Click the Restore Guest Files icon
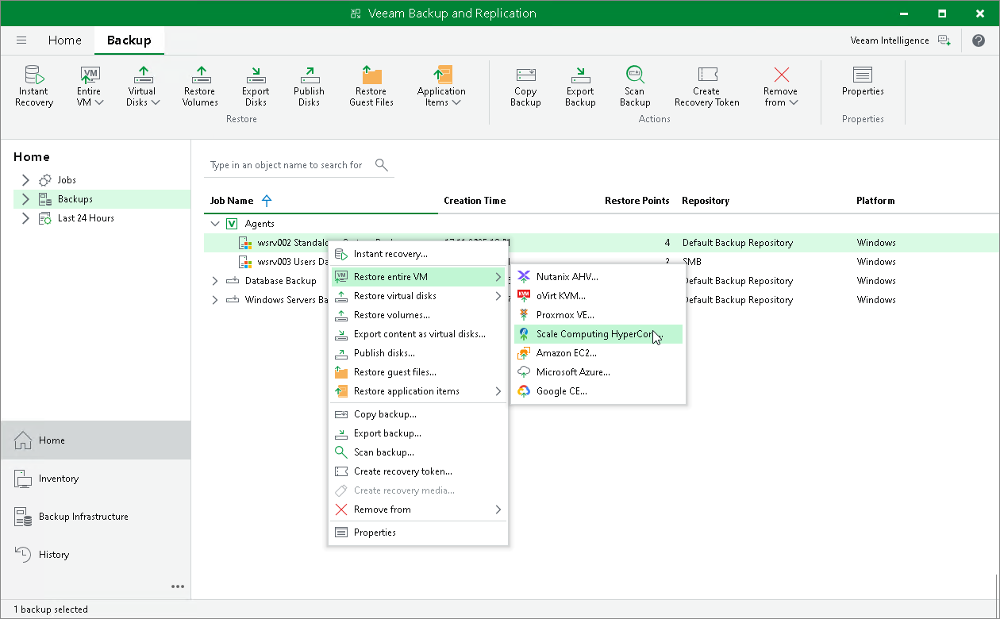 [371, 85]
